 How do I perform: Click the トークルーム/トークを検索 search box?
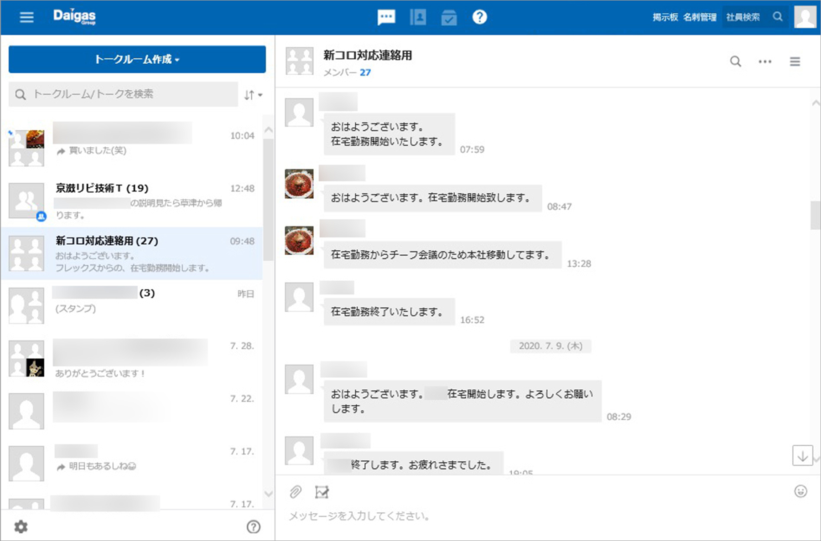coord(123,94)
